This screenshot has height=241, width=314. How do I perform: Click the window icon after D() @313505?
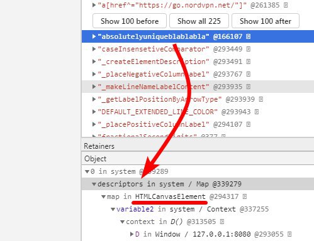point(222,222)
